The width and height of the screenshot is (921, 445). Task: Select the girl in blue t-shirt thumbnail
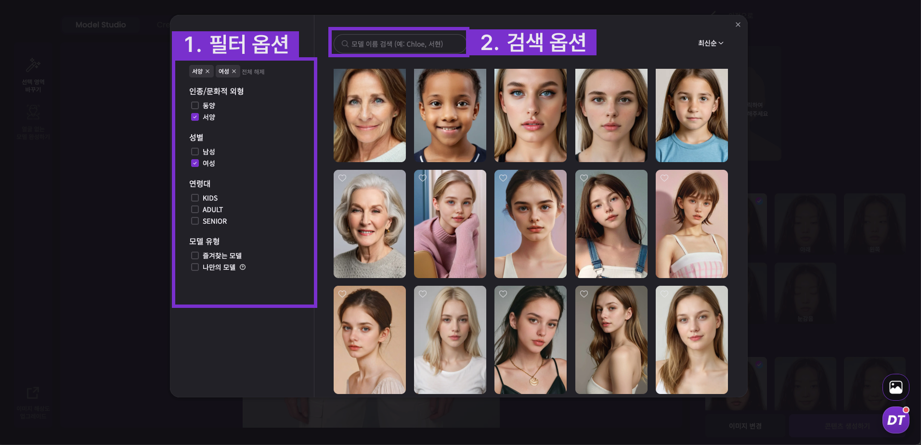pos(692,115)
